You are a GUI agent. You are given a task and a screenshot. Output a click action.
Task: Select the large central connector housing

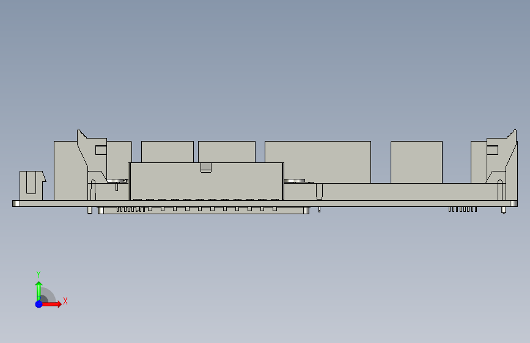point(206,181)
